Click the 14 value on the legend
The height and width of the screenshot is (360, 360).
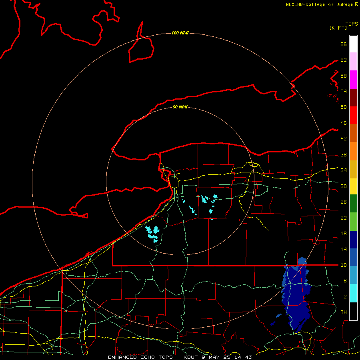point(344,249)
